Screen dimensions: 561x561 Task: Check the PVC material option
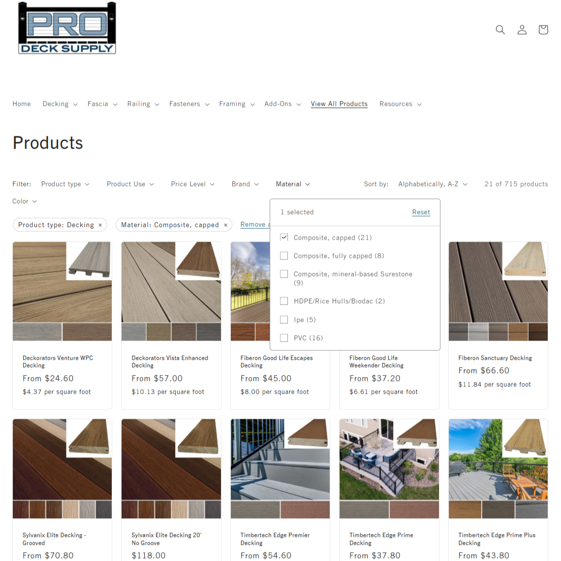tap(284, 338)
